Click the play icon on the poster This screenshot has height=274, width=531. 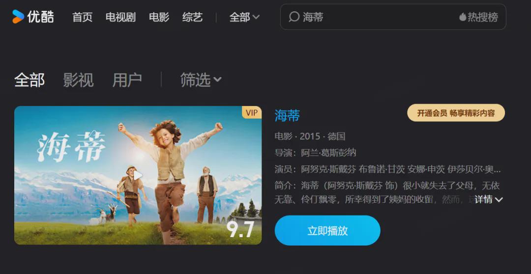(138, 175)
